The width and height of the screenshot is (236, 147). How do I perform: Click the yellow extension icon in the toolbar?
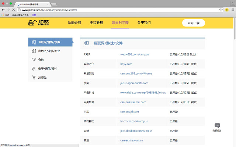click(227, 10)
